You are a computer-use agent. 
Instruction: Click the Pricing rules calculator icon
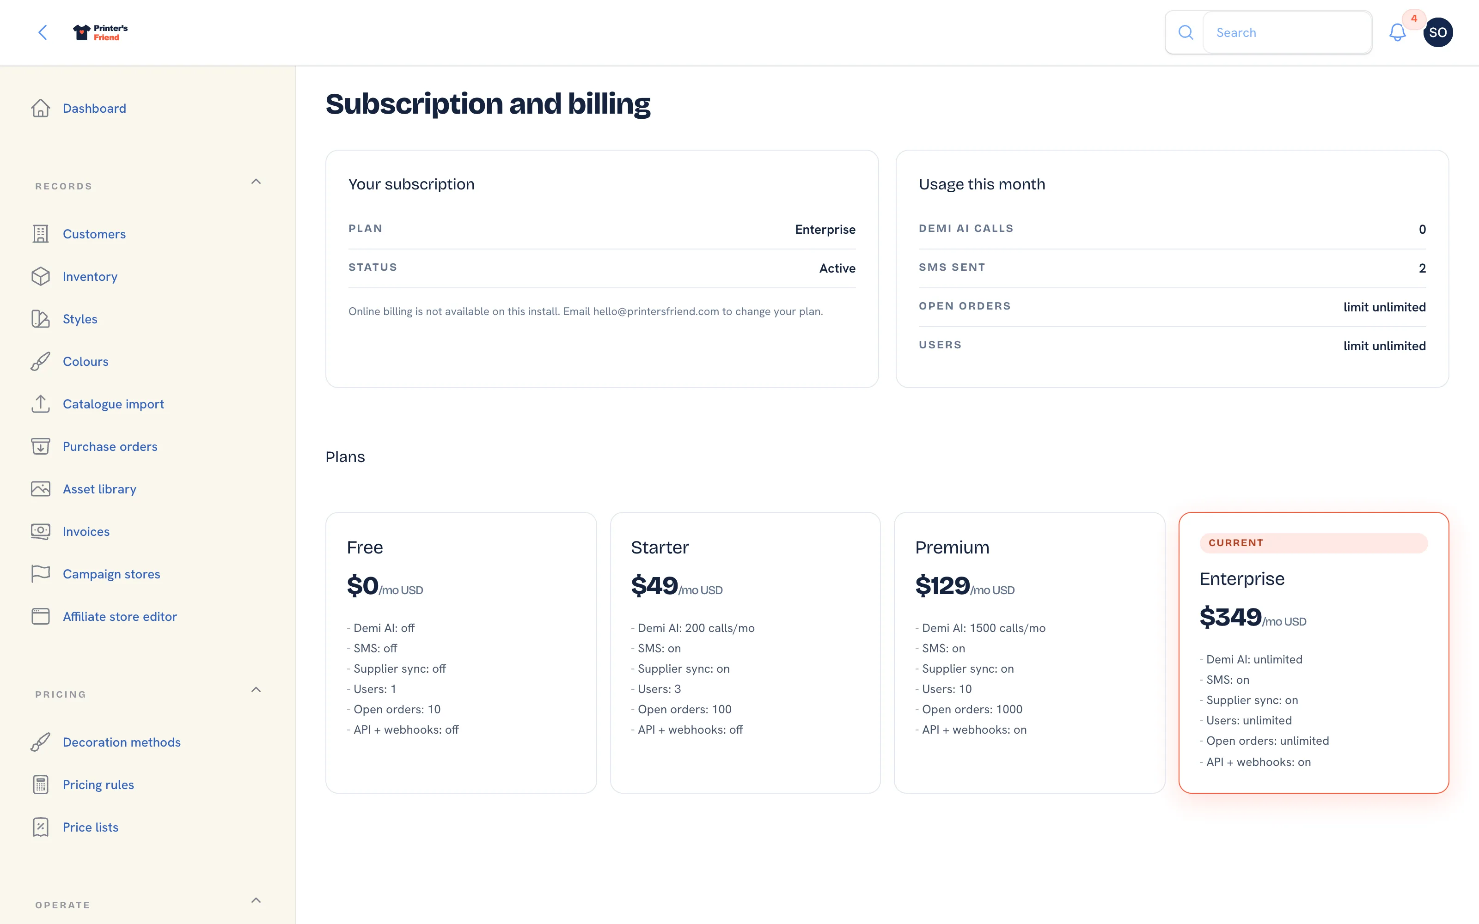click(40, 784)
